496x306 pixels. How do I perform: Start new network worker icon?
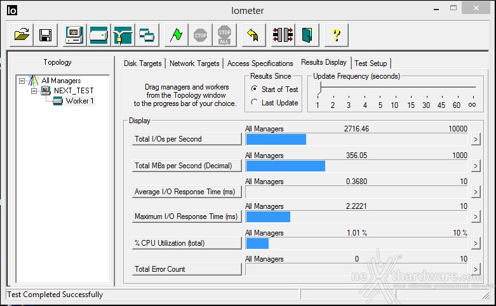pos(123,35)
